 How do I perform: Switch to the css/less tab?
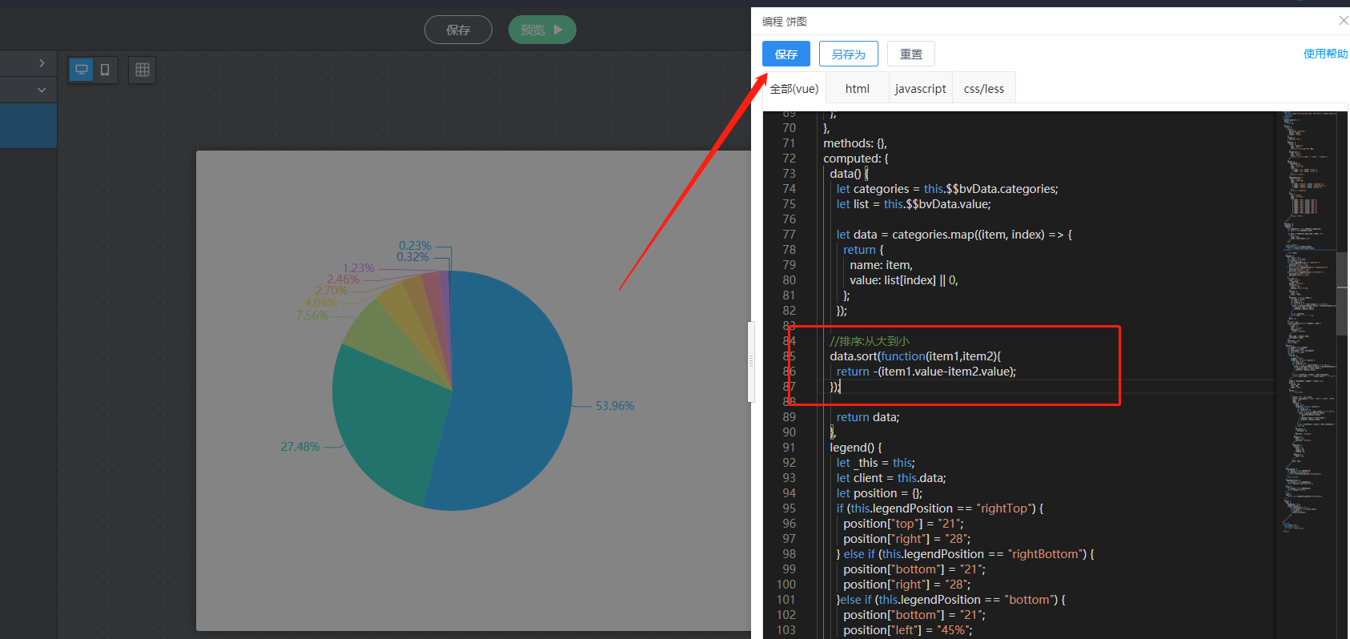(983, 88)
